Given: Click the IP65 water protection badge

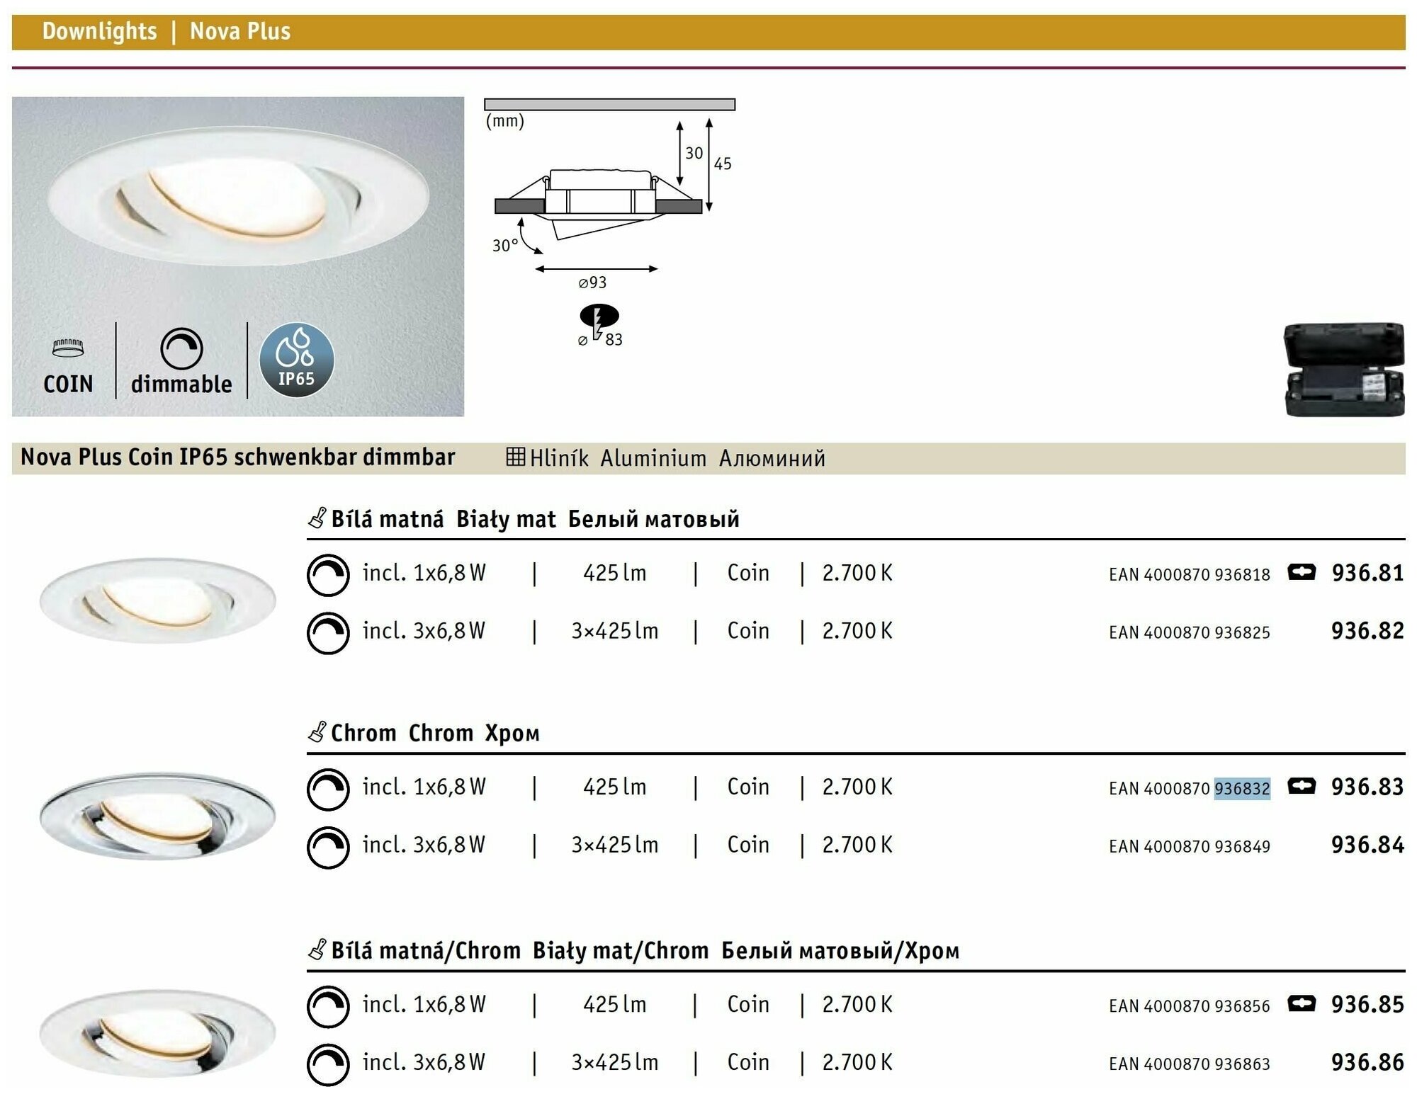Looking at the screenshot, I should (296, 360).
